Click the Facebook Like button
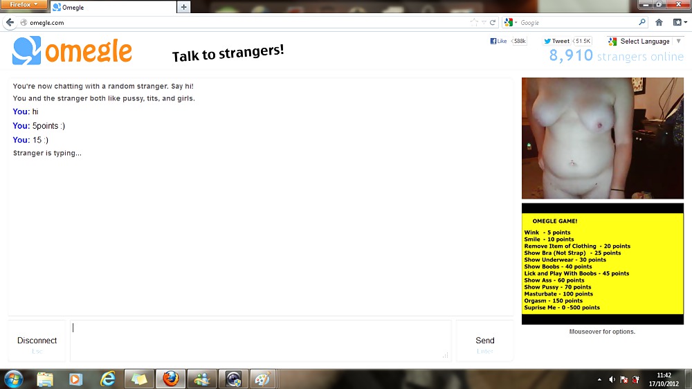Viewport: 692px width, 389px height. click(x=499, y=42)
